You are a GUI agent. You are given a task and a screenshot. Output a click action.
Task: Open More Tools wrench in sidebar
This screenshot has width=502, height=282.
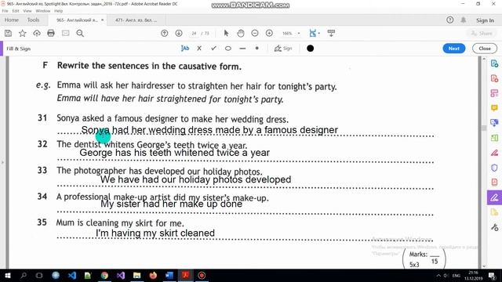coord(494,227)
